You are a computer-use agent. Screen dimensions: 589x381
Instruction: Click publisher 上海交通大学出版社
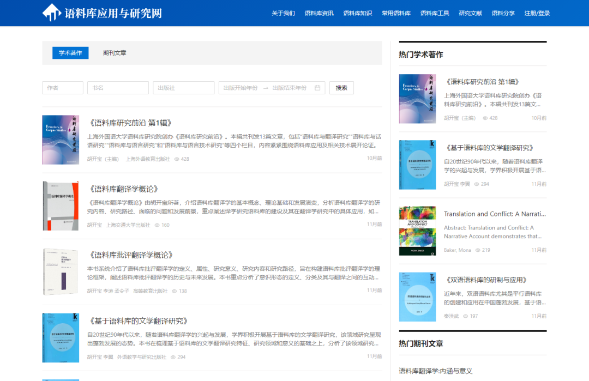click(x=128, y=225)
